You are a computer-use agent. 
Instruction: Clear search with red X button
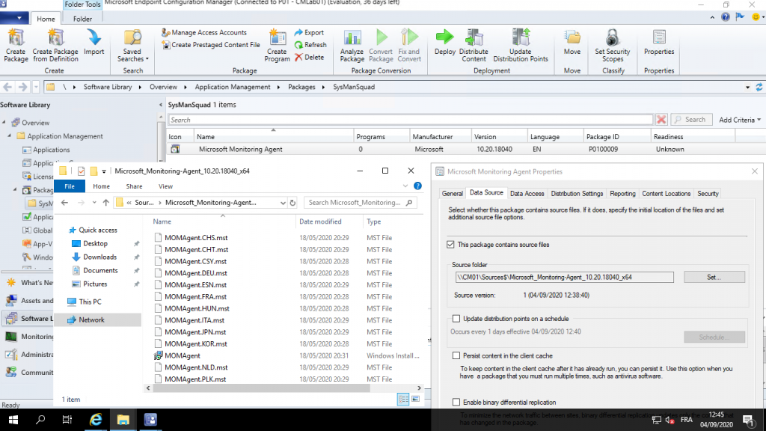click(x=661, y=120)
